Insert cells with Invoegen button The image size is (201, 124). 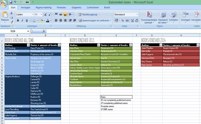point(185,17)
